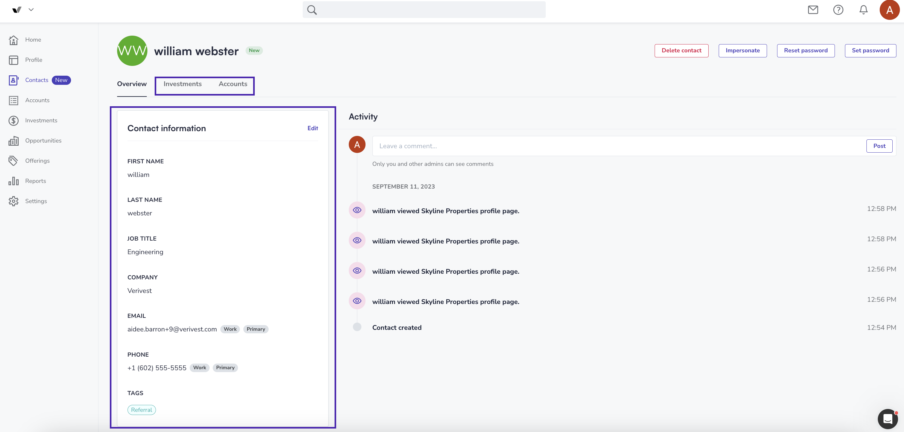
Task: Click the Set password button
Action: point(870,50)
